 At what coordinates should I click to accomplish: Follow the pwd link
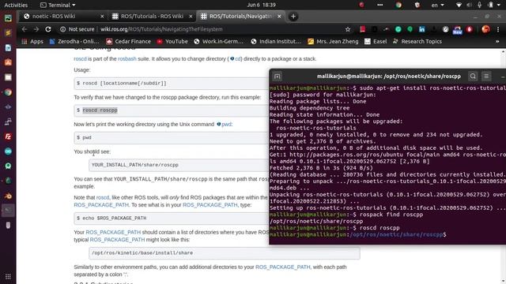click(x=226, y=125)
